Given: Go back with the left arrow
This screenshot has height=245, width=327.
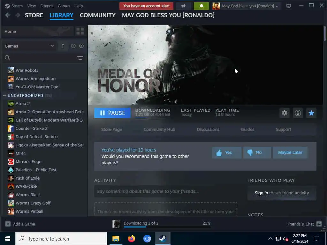Looking at the screenshot, I should (x=8, y=15).
